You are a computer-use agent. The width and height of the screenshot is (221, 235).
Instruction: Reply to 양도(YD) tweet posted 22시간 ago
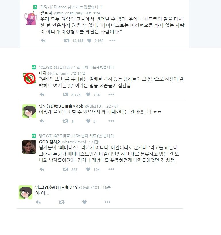coord(42,121)
